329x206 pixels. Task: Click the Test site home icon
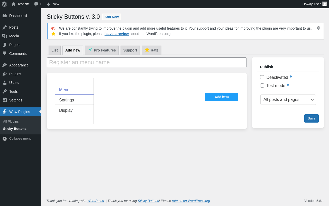point(13,4)
